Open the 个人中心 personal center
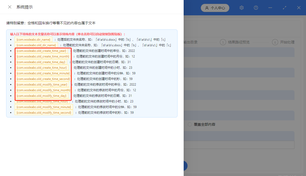The image size is (306, 176). point(218,8)
